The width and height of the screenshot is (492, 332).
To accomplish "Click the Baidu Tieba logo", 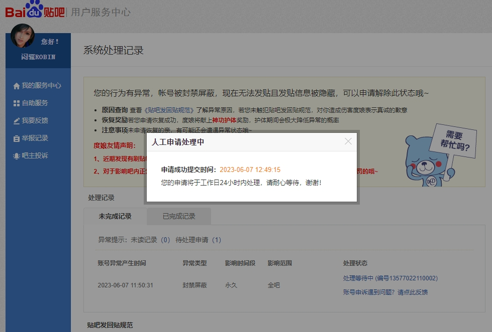I will 35,11.
